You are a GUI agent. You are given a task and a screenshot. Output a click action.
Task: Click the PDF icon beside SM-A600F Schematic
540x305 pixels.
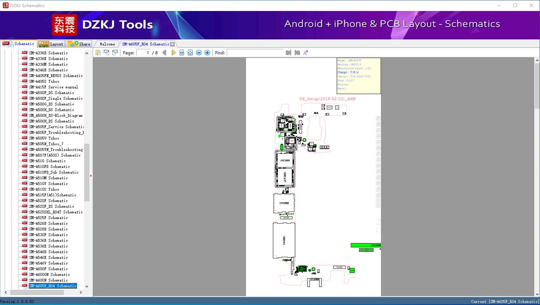[x=24, y=269]
